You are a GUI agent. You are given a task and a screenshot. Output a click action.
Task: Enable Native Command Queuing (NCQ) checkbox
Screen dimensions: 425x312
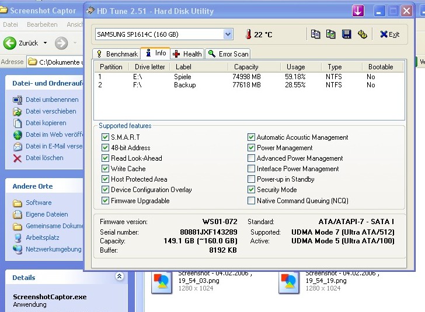point(251,201)
